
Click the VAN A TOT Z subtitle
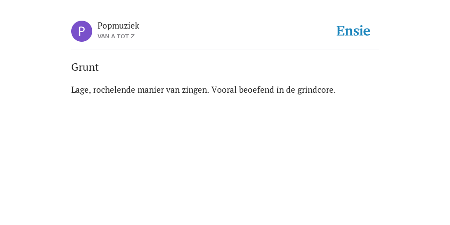(x=116, y=36)
